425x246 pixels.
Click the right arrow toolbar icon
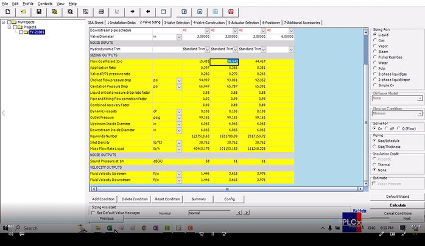(133, 12)
